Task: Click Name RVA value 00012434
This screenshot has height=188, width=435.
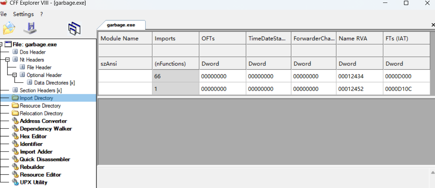Action: [360, 76]
